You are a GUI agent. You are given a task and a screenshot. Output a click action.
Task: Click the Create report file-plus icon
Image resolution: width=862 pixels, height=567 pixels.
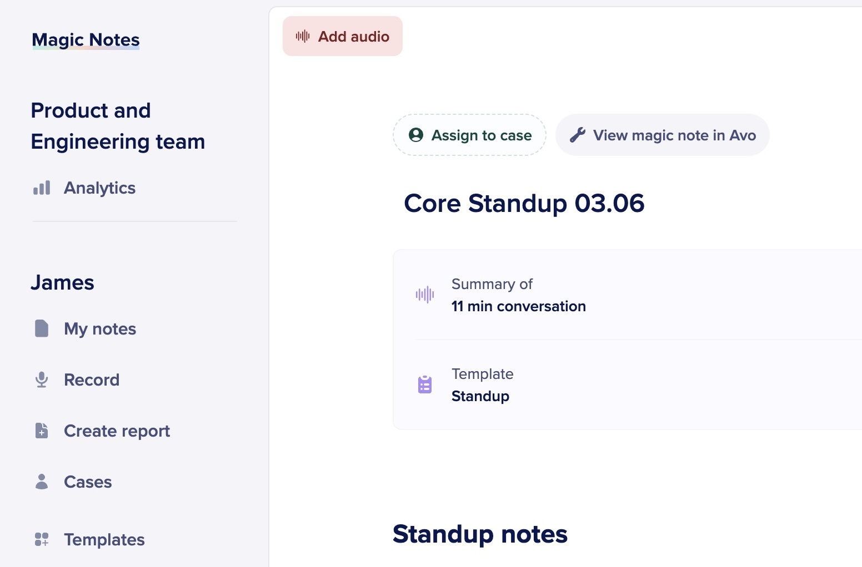pos(42,431)
